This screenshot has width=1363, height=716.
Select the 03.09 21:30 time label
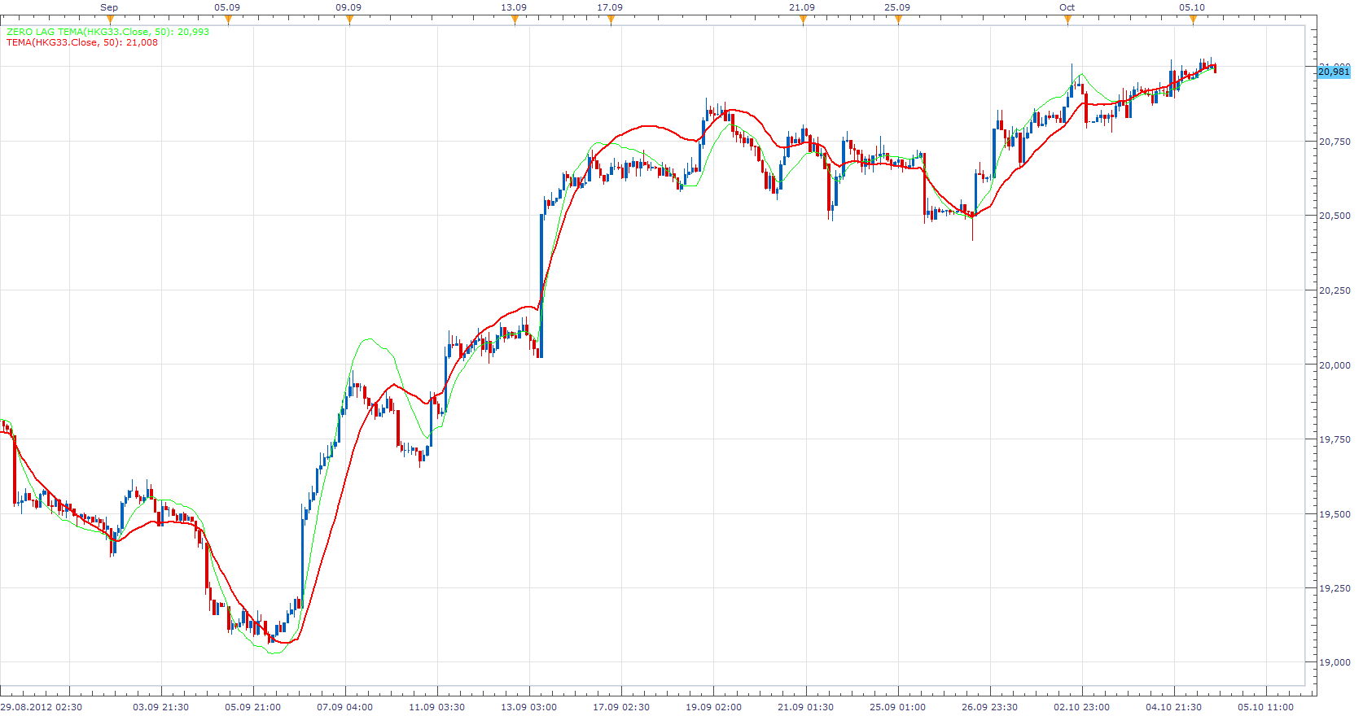[x=161, y=706]
